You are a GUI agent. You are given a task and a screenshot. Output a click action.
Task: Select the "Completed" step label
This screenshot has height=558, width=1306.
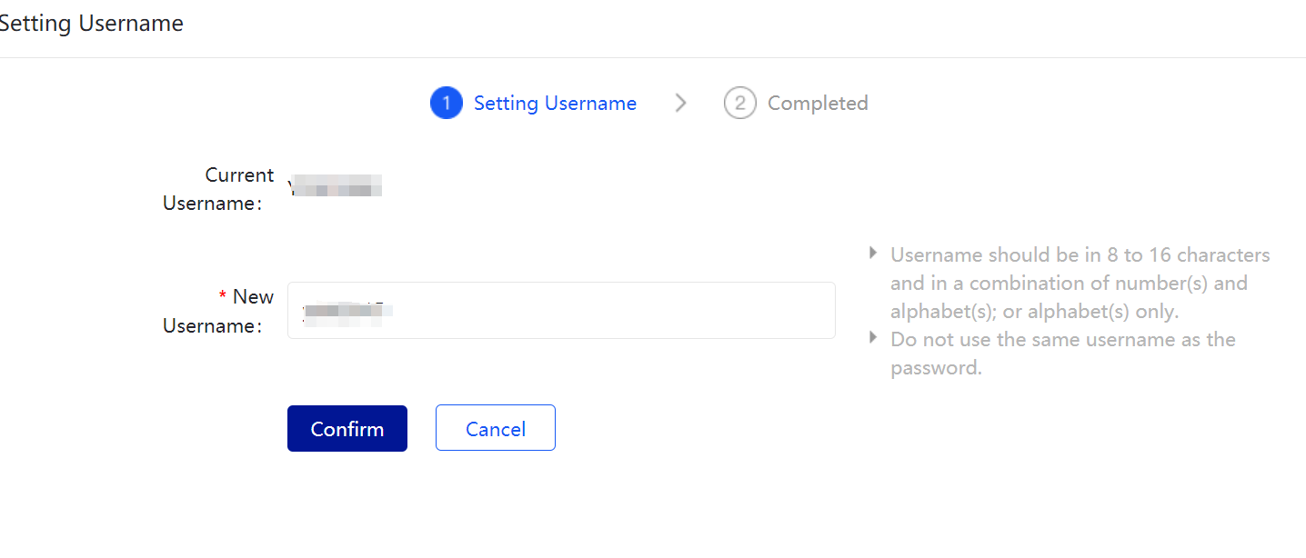click(817, 104)
